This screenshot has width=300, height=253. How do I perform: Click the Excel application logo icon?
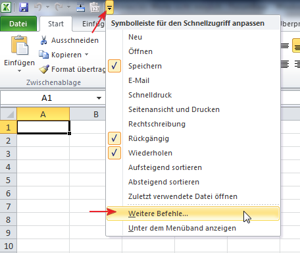point(6,7)
